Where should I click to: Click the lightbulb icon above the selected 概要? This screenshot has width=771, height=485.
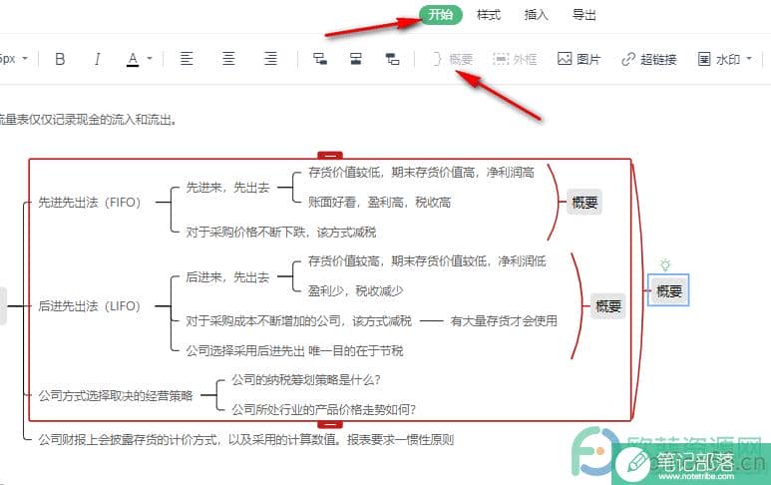pyautogui.click(x=665, y=265)
